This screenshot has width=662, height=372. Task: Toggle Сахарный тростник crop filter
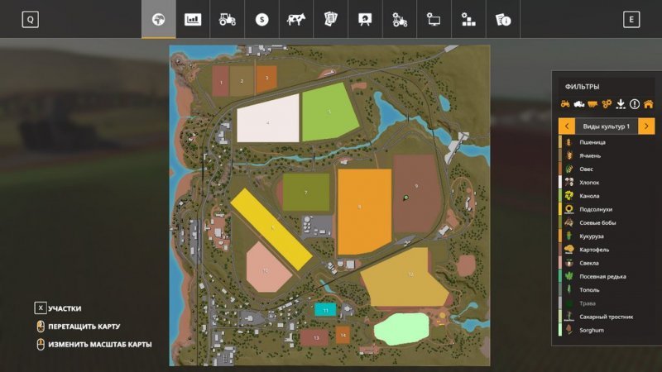click(x=607, y=317)
